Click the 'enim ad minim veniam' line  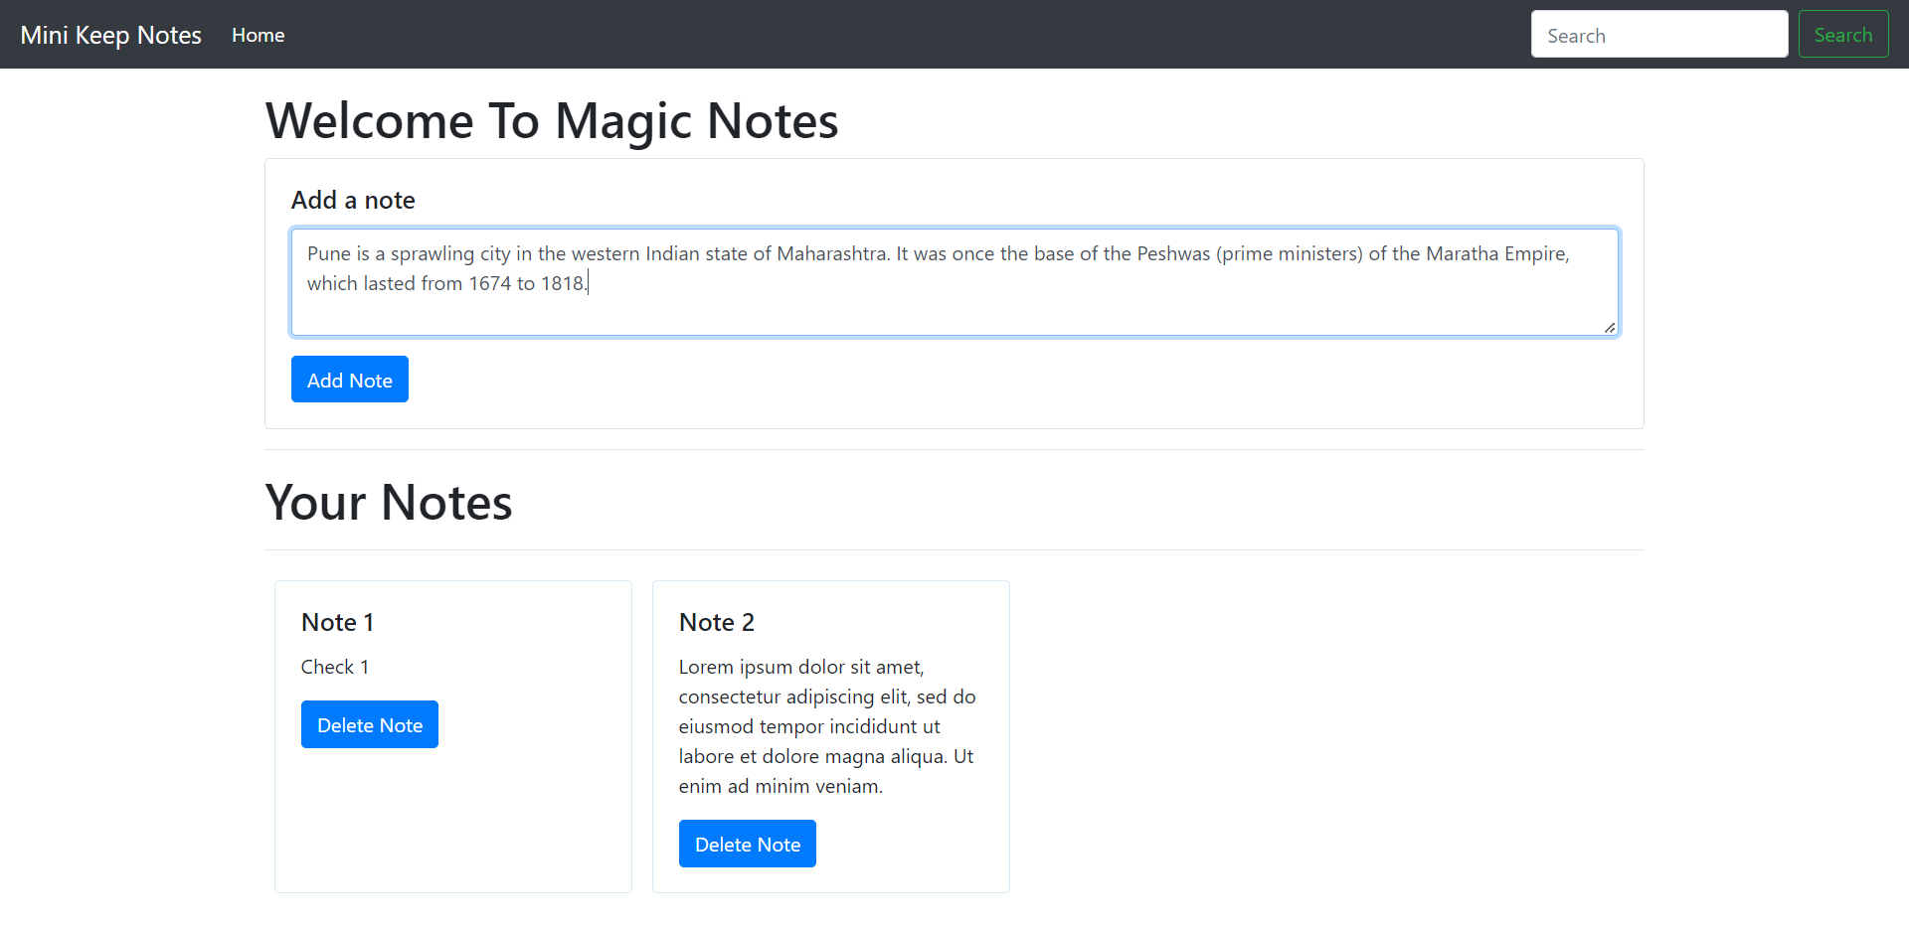tap(780, 786)
